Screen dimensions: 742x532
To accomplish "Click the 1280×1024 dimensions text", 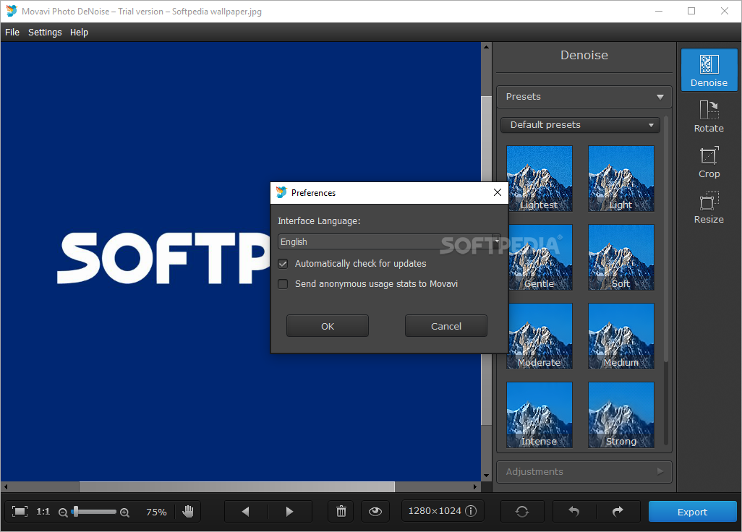I will pyautogui.click(x=435, y=511).
